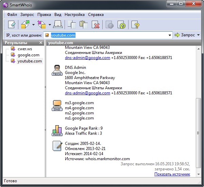Click Показать источник link

point(172,174)
